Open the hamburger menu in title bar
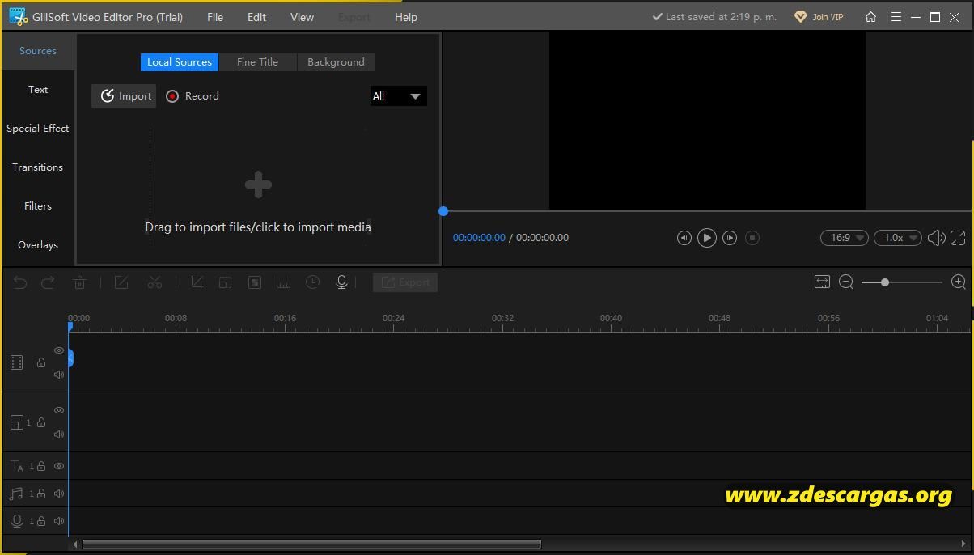Image resolution: width=974 pixels, height=555 pixels. 896,16
